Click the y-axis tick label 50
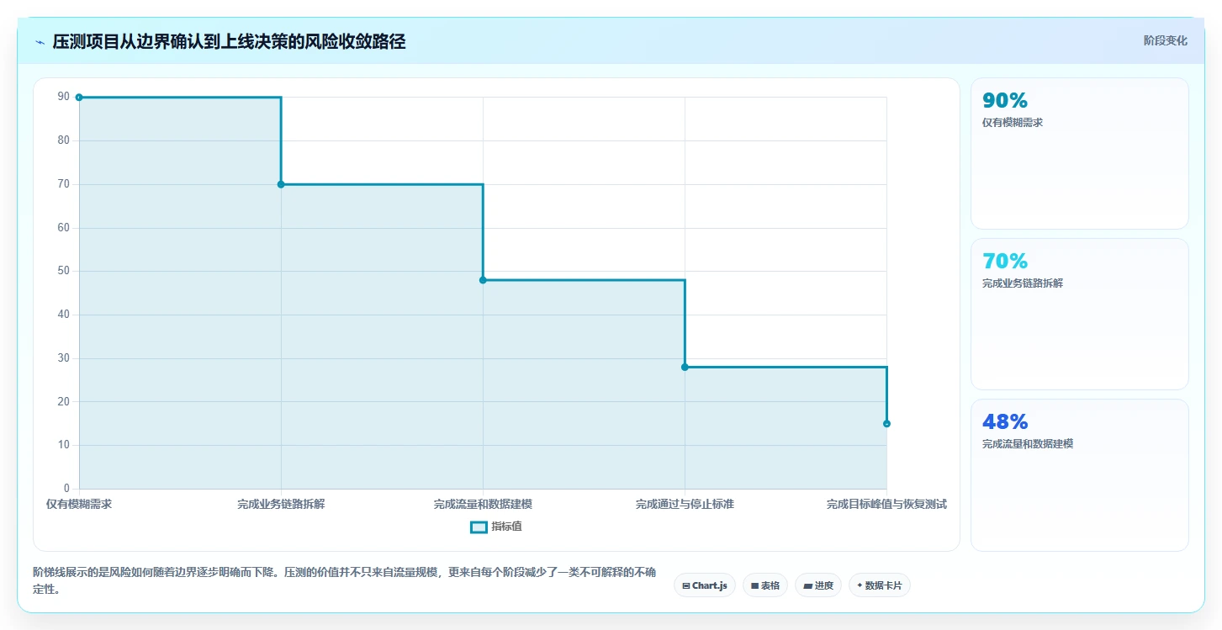This screenshot has height=630, width=1222. (x=64, y=271)
